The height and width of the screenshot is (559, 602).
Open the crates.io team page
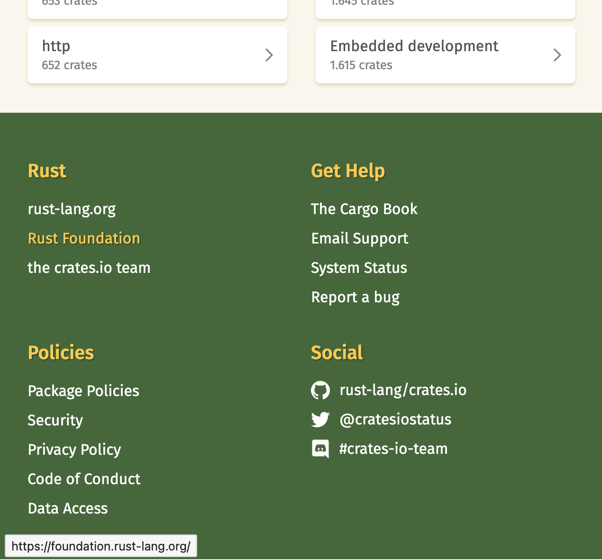[x=89, y=268]
